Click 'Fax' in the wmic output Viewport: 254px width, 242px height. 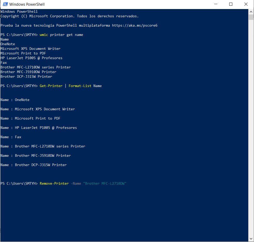(4, 63)
